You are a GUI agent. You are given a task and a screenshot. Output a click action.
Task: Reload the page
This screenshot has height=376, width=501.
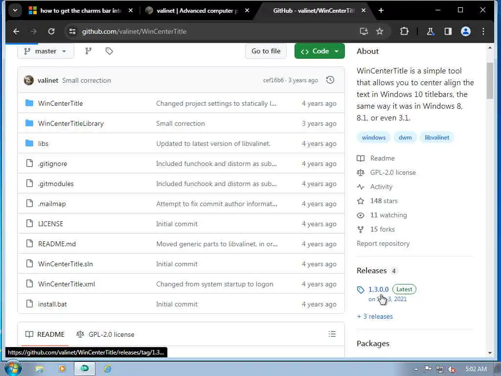pyautogui.click(x=51, y=31)
